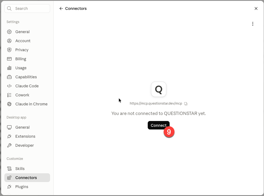Open the three-dot more options menu
Screen dimensions: 264x196
tap(253, 24)
